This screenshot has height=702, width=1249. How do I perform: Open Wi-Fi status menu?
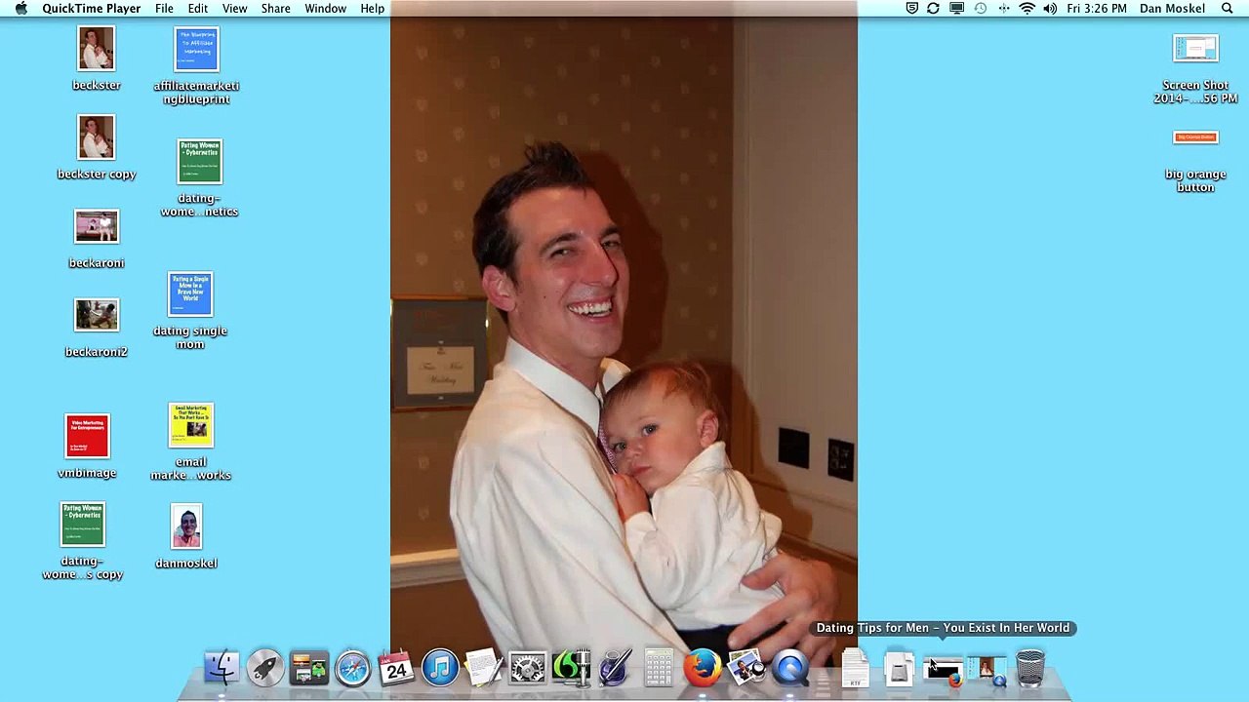tap(1027, 8)
